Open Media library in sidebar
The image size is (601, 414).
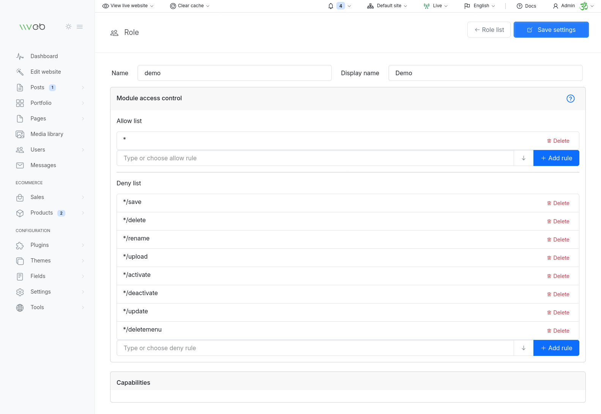point(47,134)
